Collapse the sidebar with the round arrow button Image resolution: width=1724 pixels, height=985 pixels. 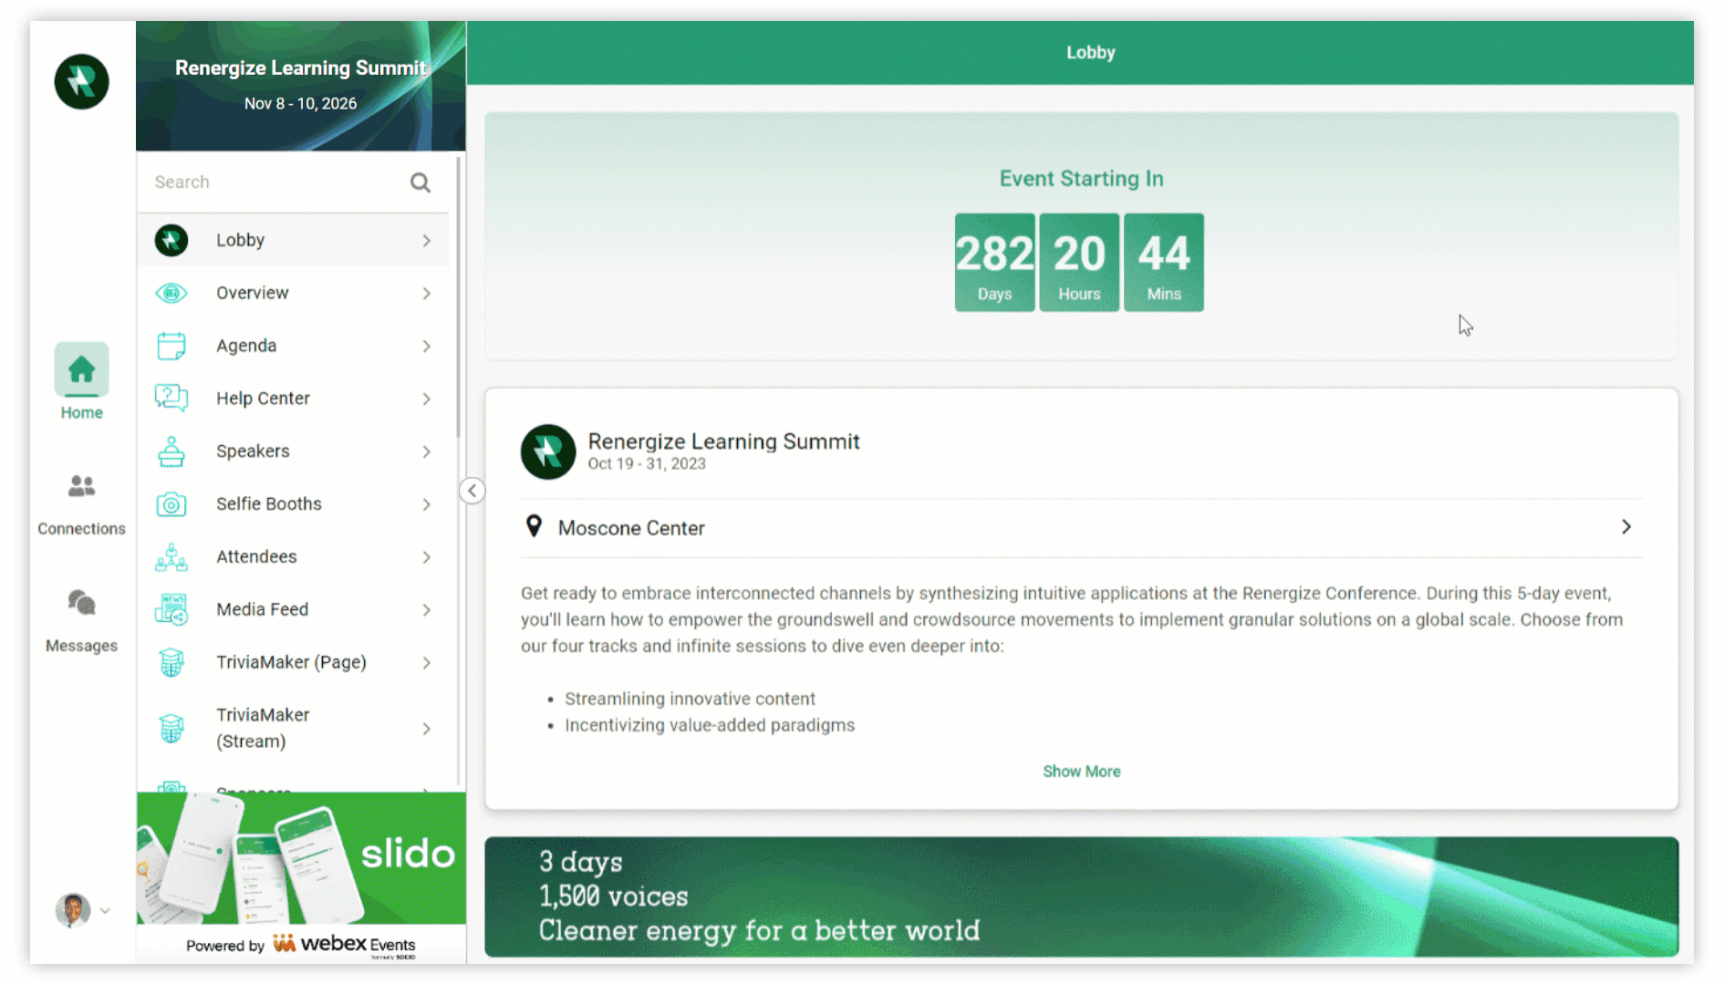click(x=472, y=491)
